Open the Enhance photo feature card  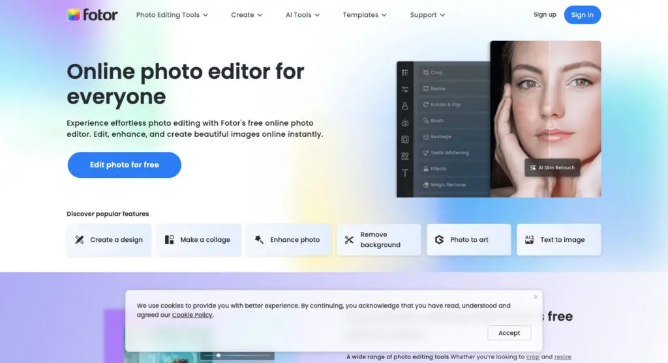pyautogui.click(x=289, y=240)
